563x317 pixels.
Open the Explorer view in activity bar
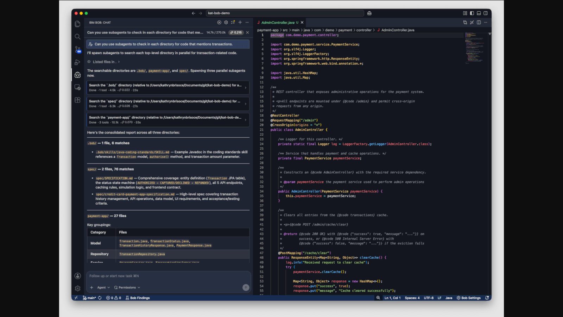(x=77, y=24)
